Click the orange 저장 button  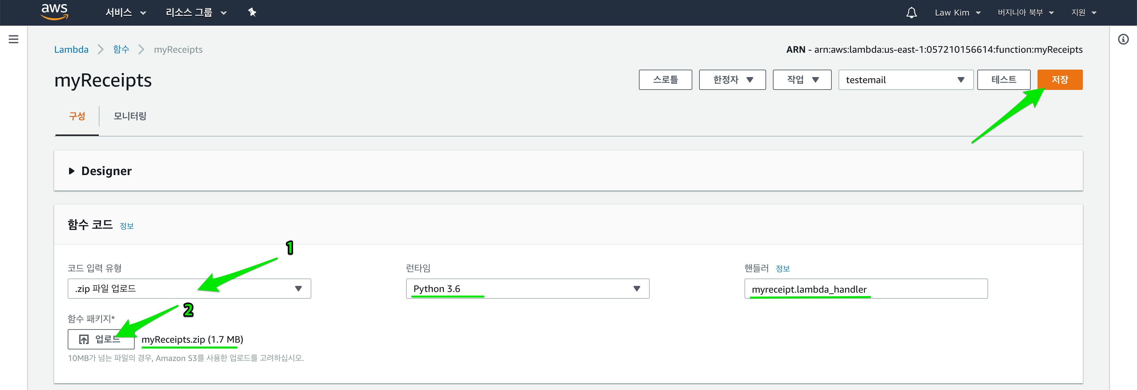tap(1059, 80)
